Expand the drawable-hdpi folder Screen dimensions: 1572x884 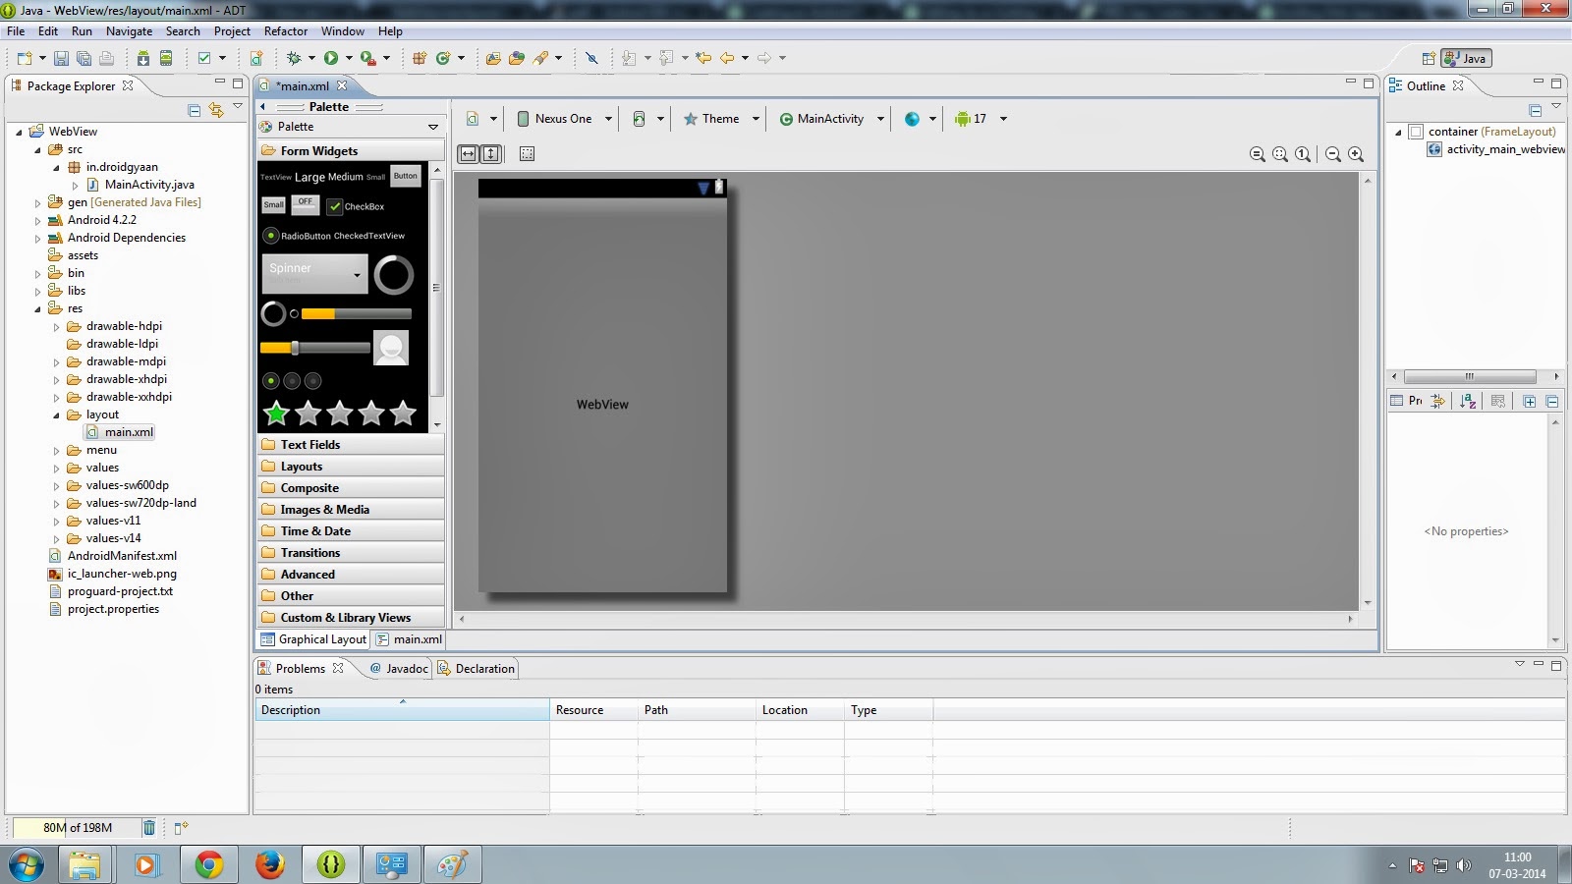(x=56, y=327)
